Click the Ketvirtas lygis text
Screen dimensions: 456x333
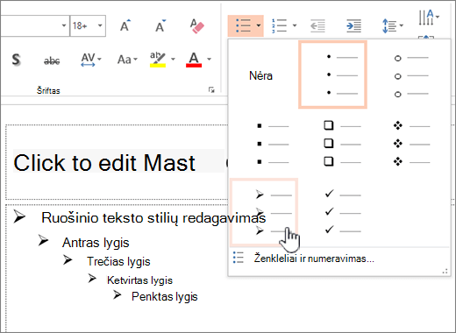(x=139, y=280)
